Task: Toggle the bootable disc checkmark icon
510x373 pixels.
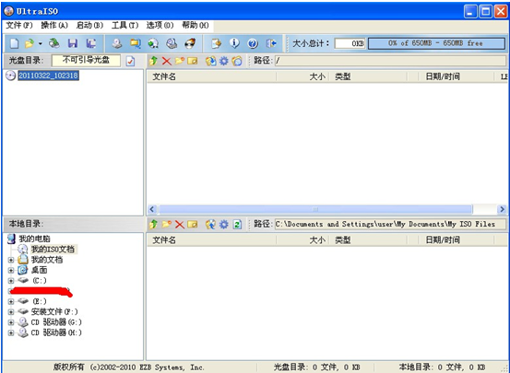Action: (130, 61)
